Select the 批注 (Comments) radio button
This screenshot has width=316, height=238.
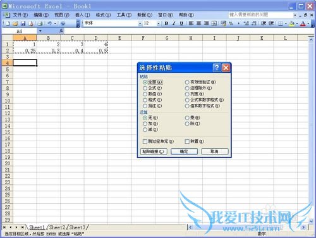tap(145, 106)
